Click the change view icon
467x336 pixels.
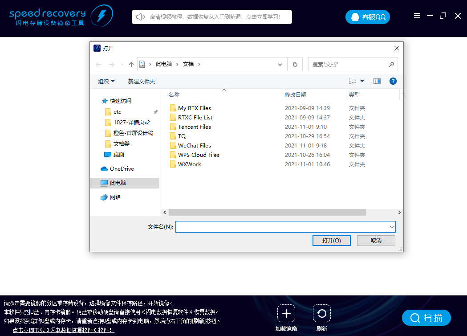(353, 81)
